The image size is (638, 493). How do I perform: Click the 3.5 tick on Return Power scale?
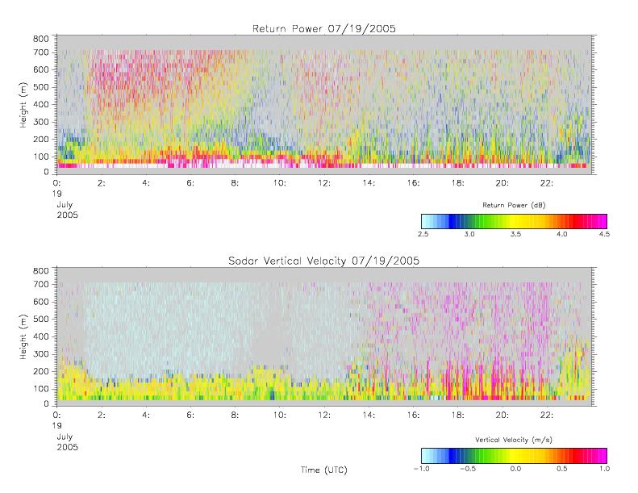click(515, 234)
